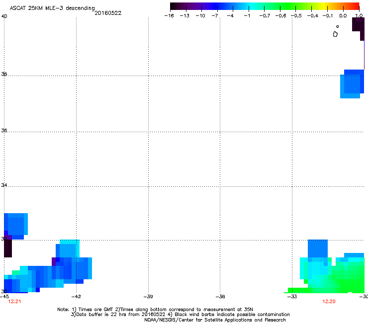Click the colorbar value -1
This screenshot has width=368, height=323.
[247, 16]
